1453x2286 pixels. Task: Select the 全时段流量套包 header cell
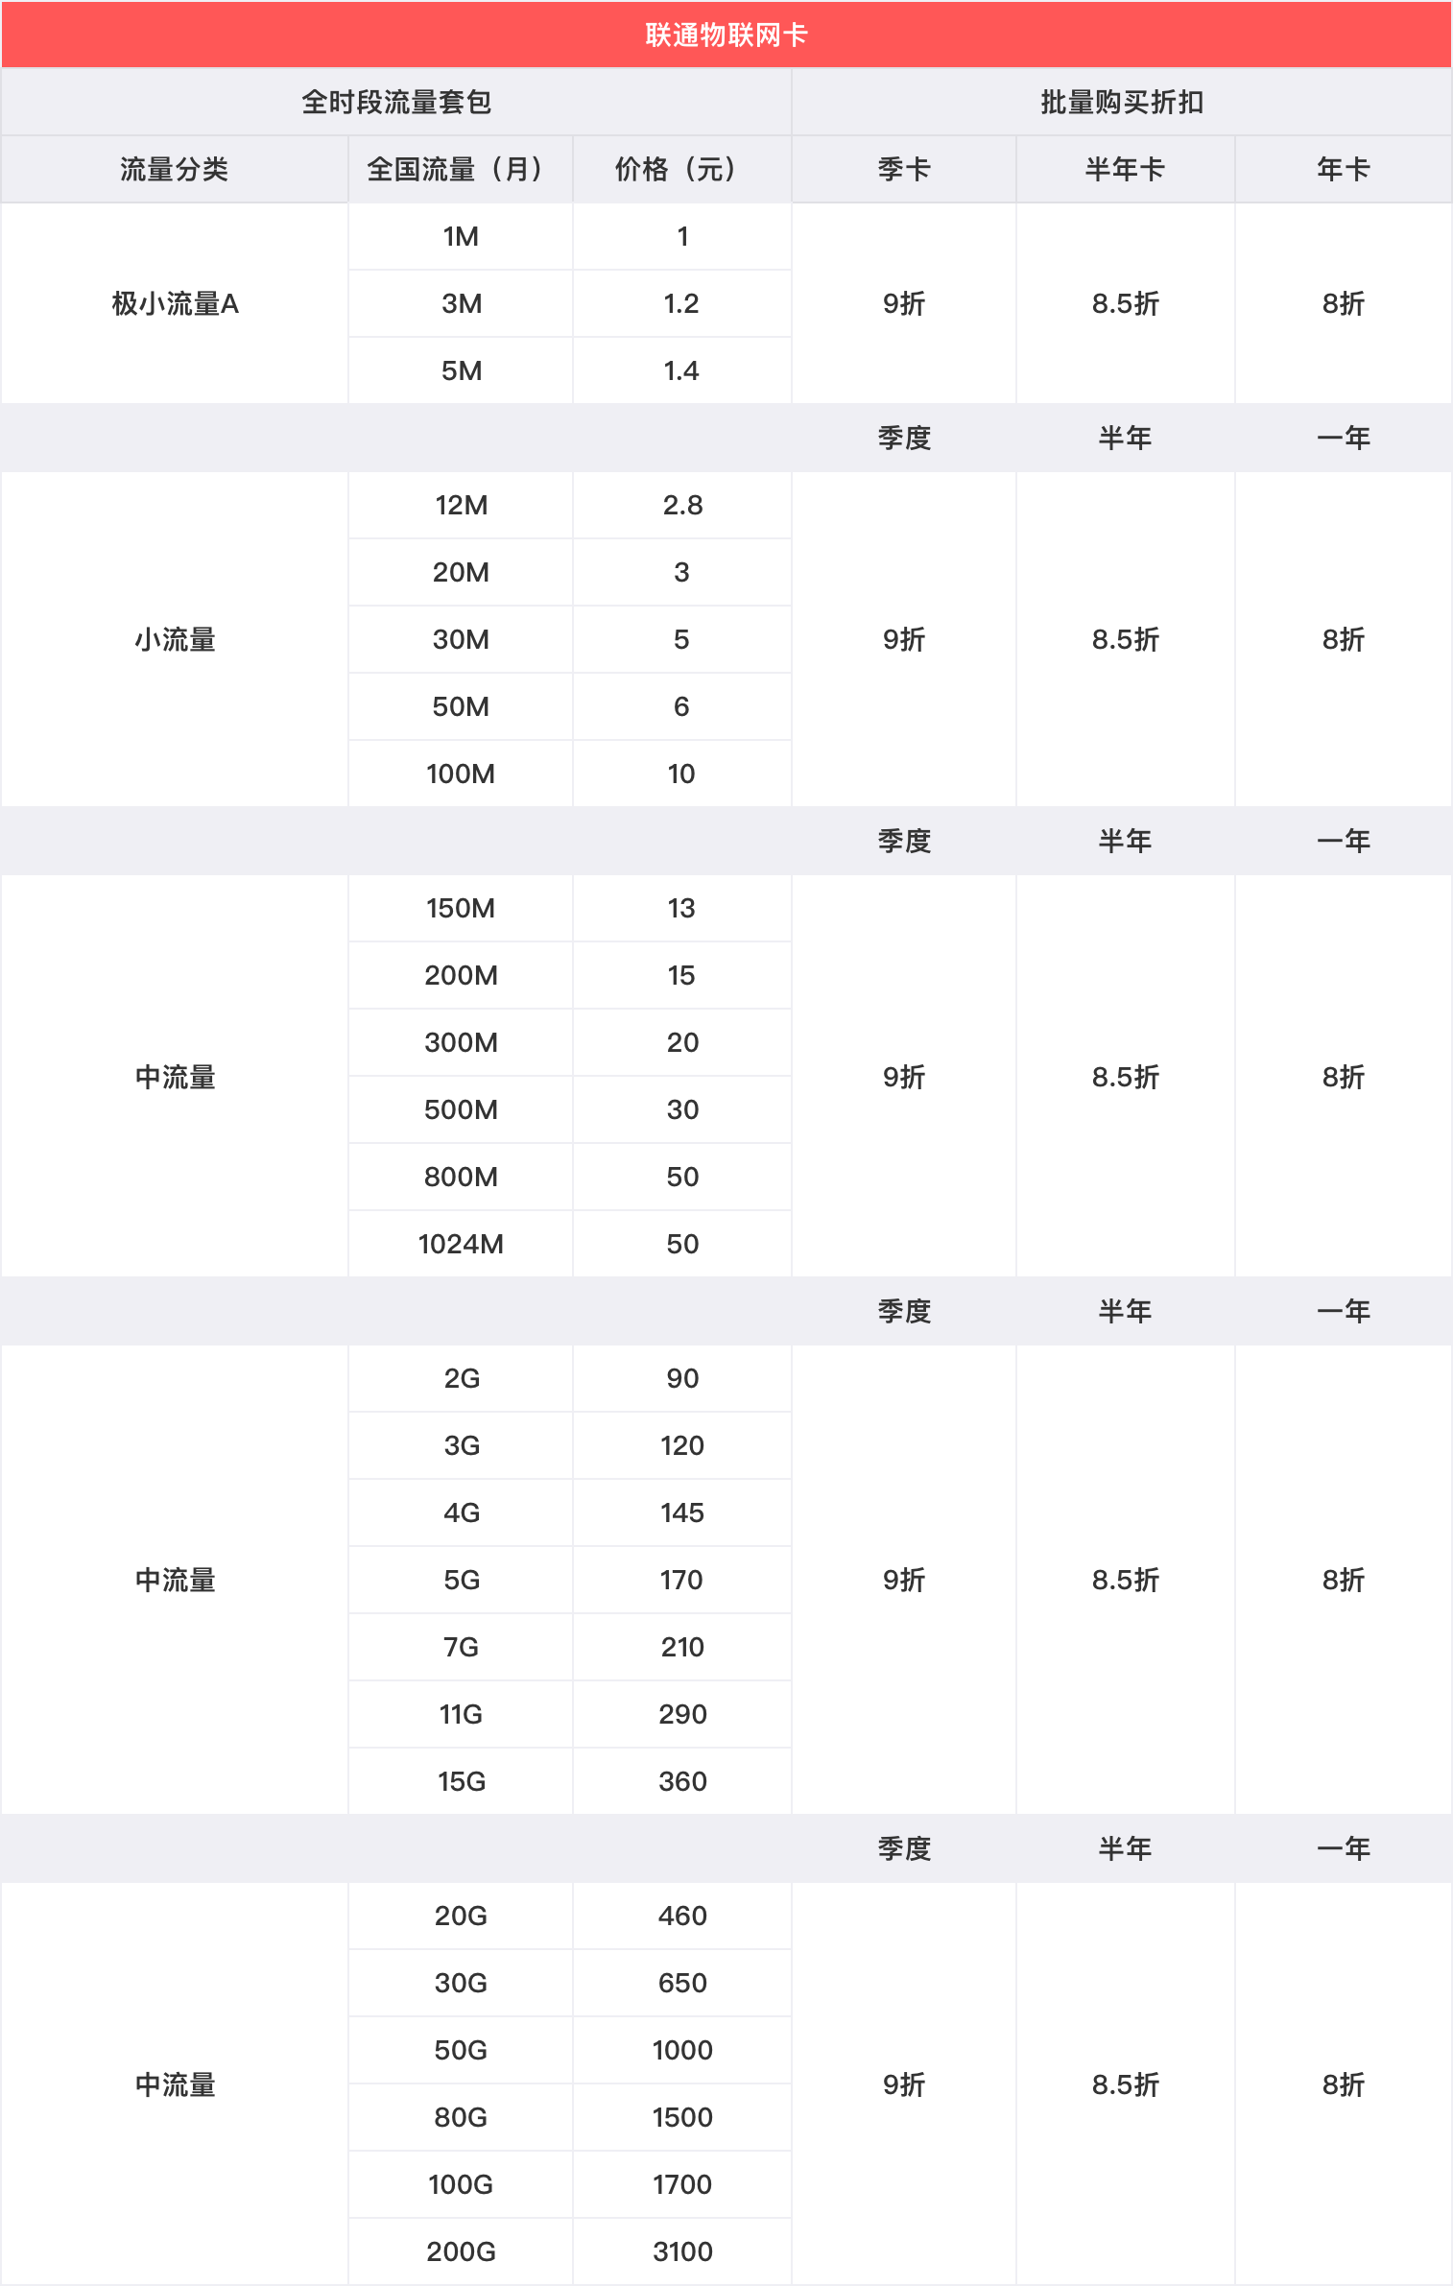point(396,102)
